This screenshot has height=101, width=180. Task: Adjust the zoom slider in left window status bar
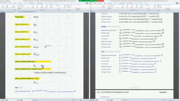pos(81,100)
